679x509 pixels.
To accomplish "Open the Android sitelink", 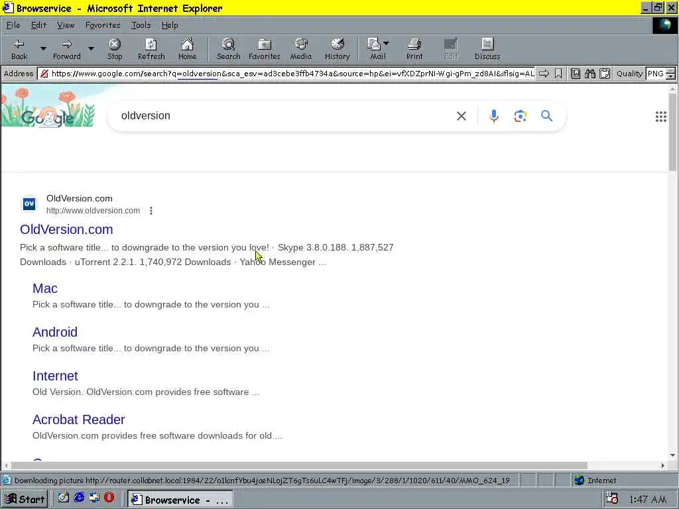I will (55, 332).
